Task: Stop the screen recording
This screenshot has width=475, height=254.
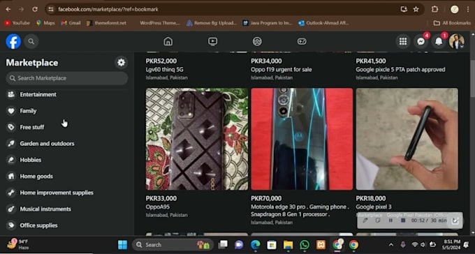Action: pos(403,221)
